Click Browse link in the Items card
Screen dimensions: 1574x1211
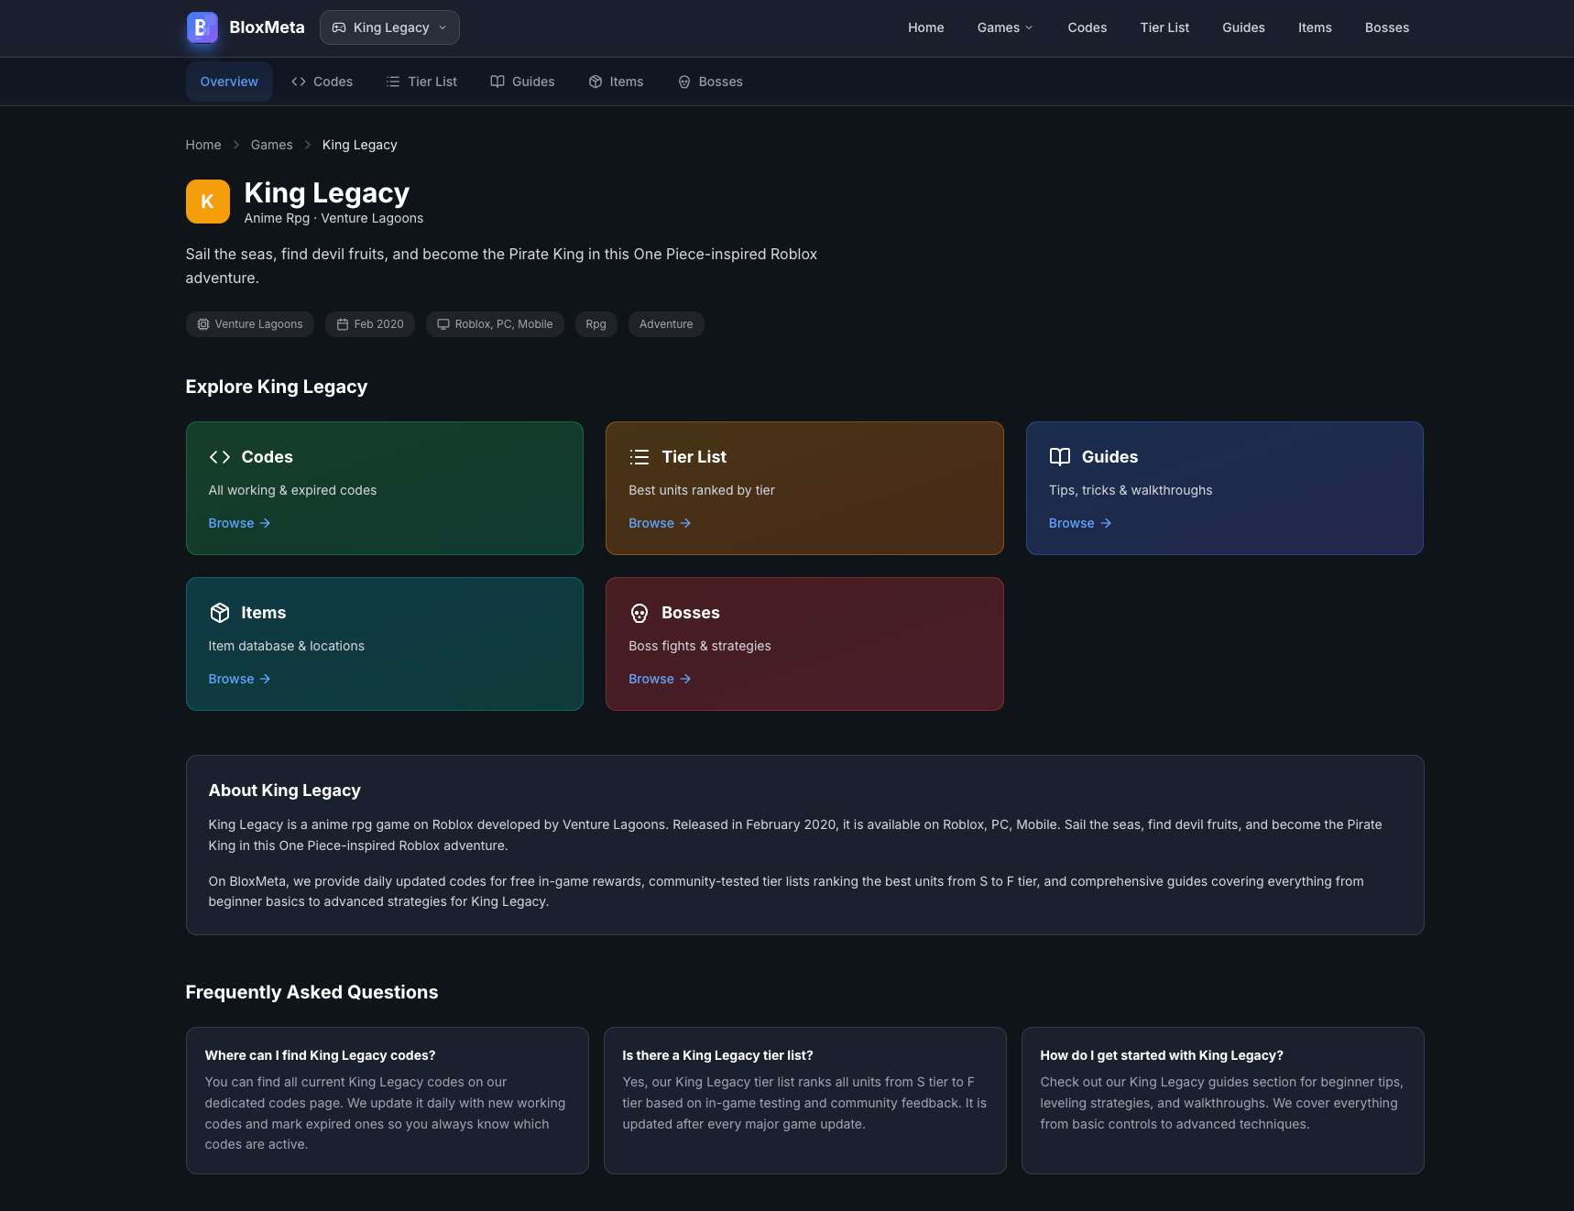coord(240,679)
